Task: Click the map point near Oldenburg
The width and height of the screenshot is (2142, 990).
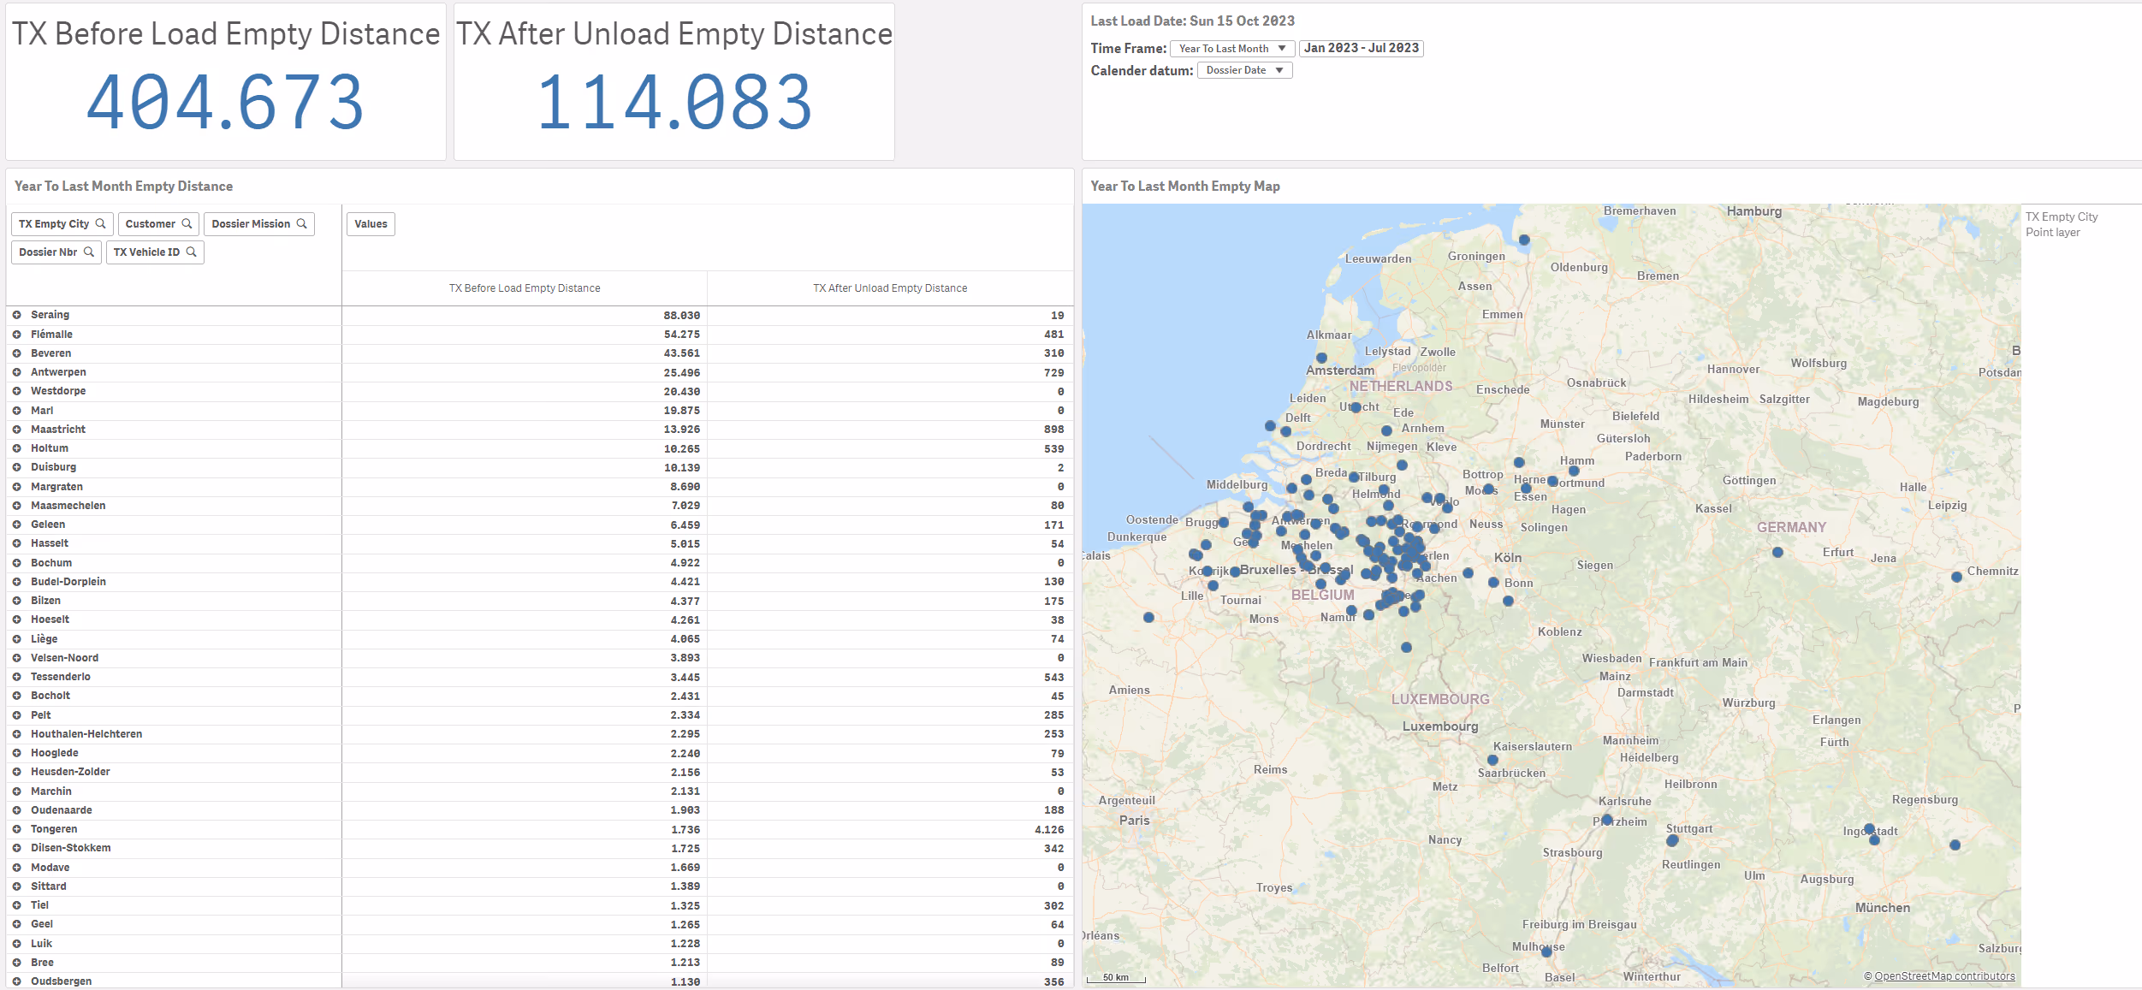Action: (x=1524, y=240)
